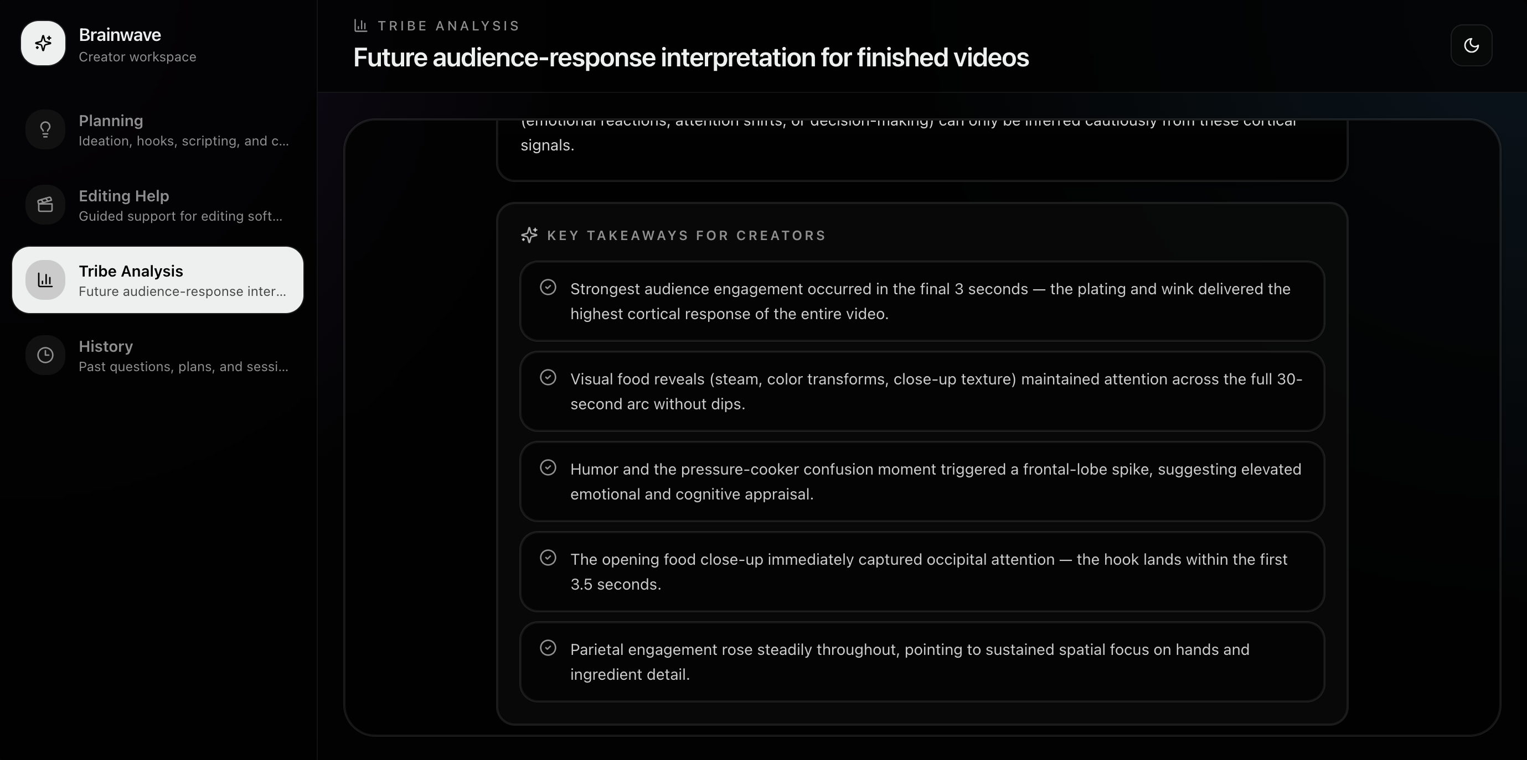This screenshot has width=1527, height=760.
Task: Click check icon on pressure-cooker humor takeaway
Action: coord(548,467)
